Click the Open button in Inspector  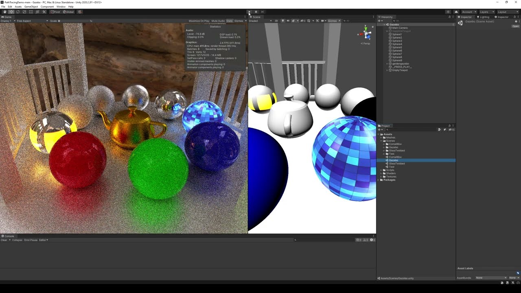click(516, 26)
